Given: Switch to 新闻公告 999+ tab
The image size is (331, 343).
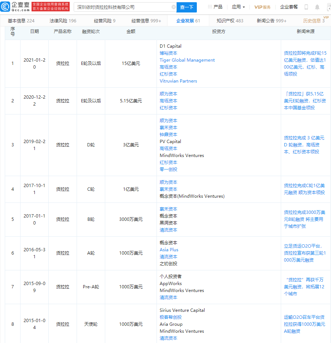Looking at the screenshot, I should (x=272, y=21).
